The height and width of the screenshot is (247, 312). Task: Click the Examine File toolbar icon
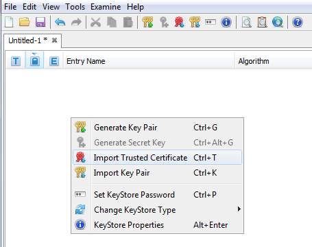point(247,22)
